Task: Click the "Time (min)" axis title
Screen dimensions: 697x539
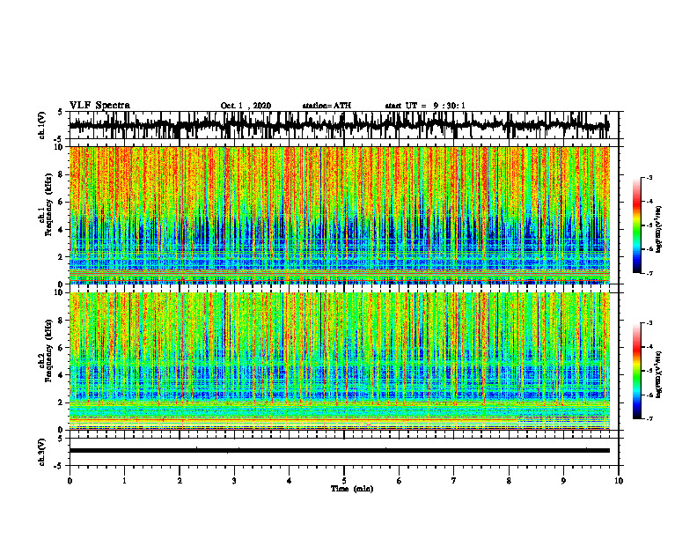Action: [x=352, y=489]
